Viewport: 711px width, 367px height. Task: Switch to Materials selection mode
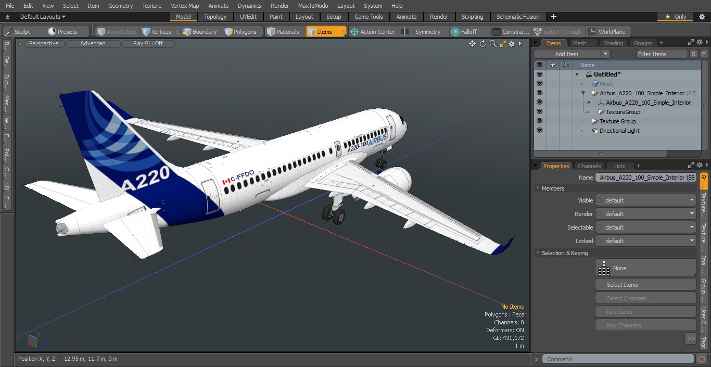pos(283,32)
